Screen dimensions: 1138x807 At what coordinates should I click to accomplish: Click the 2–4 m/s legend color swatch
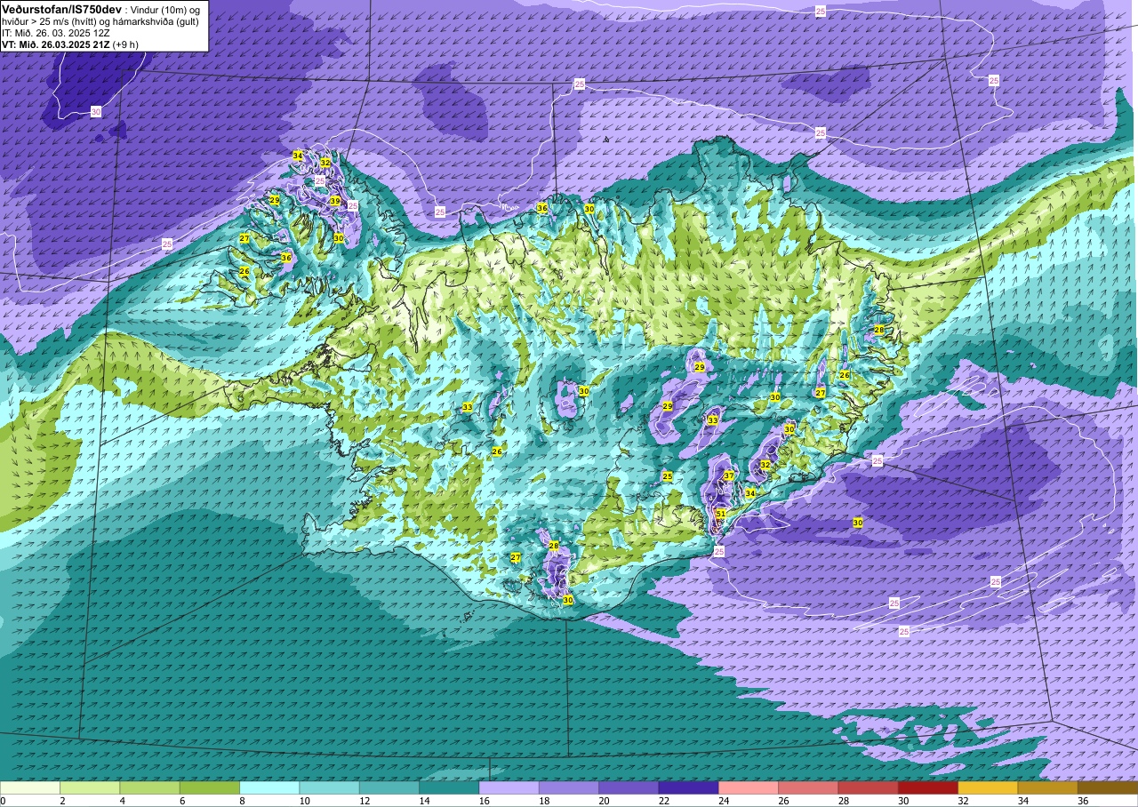tap(90, 787)
